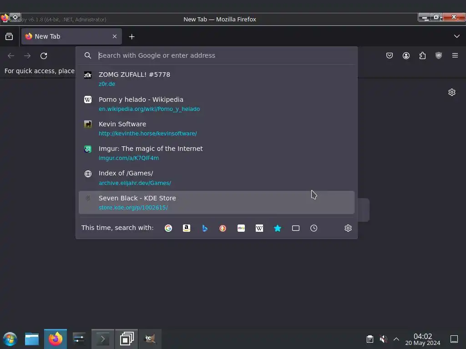The height and width of the screenshot is (349, 466).
Task: Click the archive.elijahr.dev/Games/ URL text
Action: tap(135, 183)
